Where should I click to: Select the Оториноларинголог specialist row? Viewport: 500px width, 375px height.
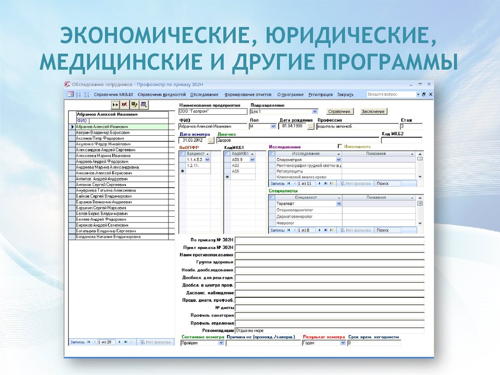tap(309, 210)
